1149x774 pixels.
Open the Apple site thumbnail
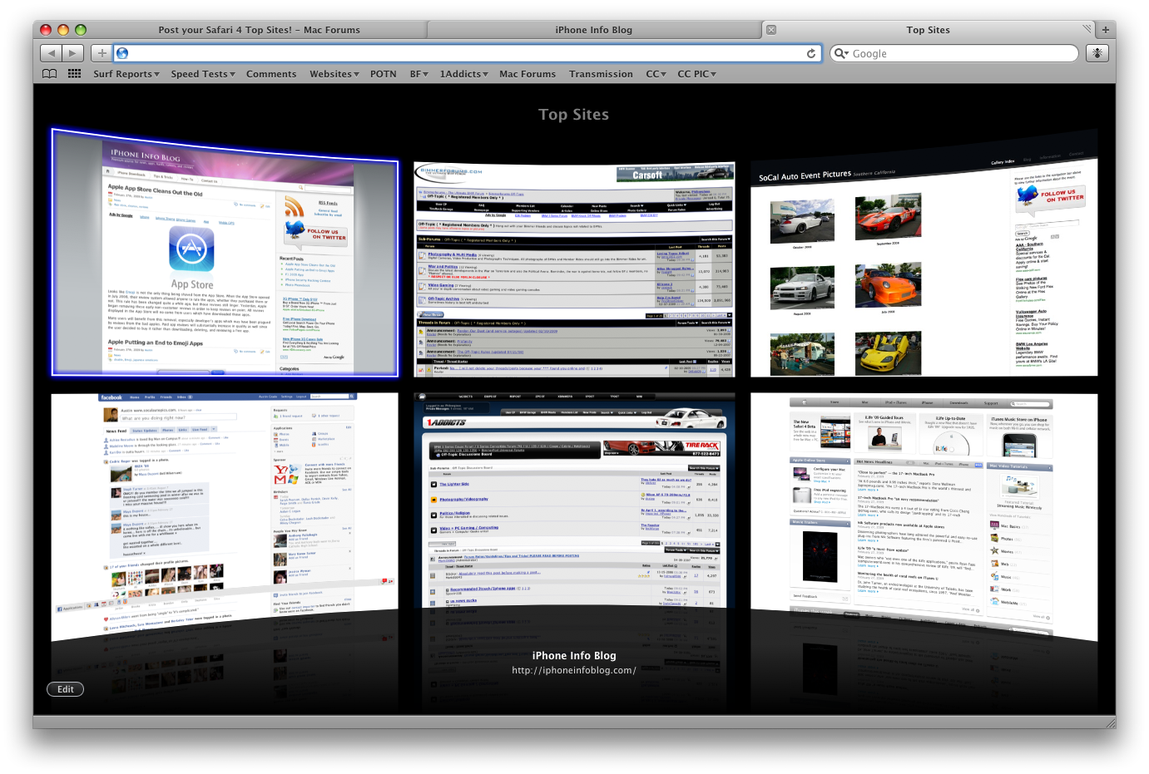point(924,517)
